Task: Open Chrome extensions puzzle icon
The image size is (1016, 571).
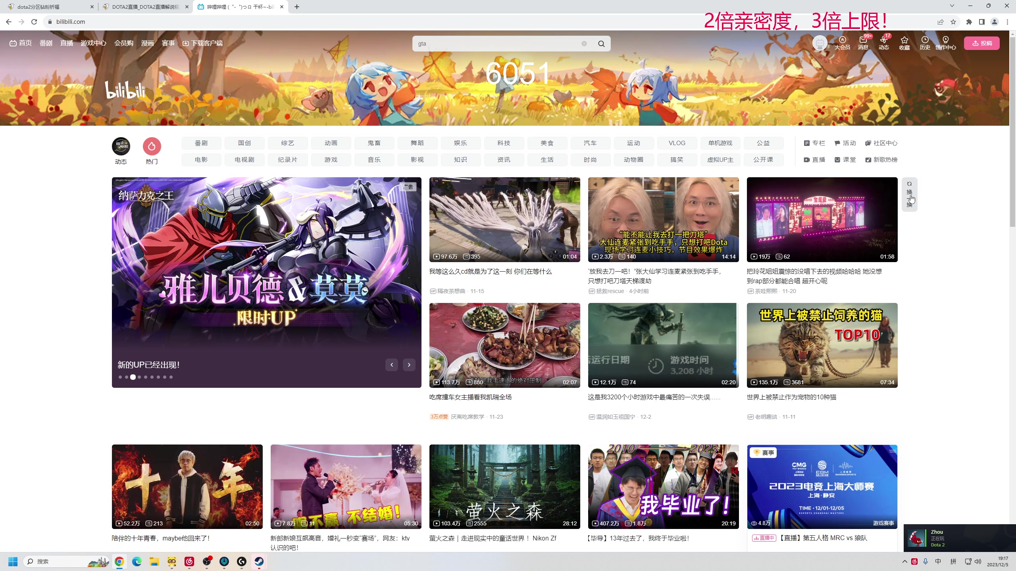Action: click(969, 22)
